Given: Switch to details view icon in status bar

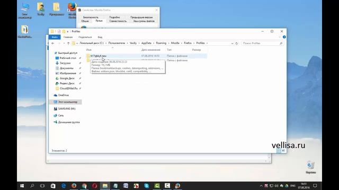Looking at the screenshot, I should coord(279,150).
